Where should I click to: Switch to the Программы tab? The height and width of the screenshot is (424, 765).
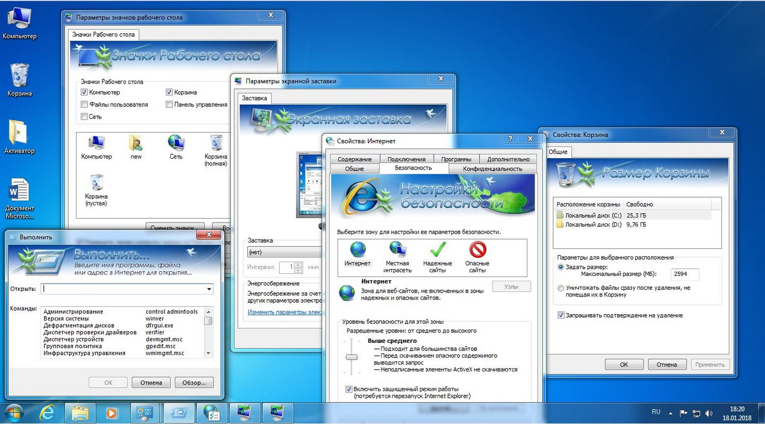[456, 159]
